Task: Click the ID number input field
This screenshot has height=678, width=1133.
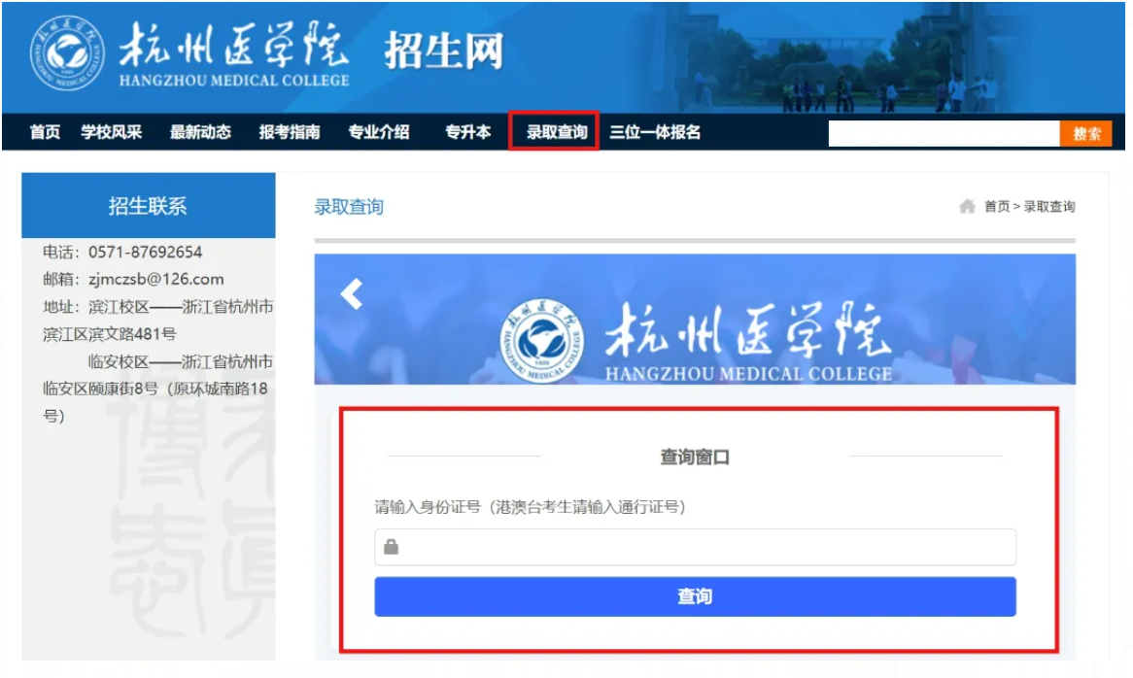Action: (695, 547)
